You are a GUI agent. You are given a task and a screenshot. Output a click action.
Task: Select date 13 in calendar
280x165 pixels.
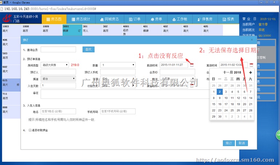tap(244, 98)
